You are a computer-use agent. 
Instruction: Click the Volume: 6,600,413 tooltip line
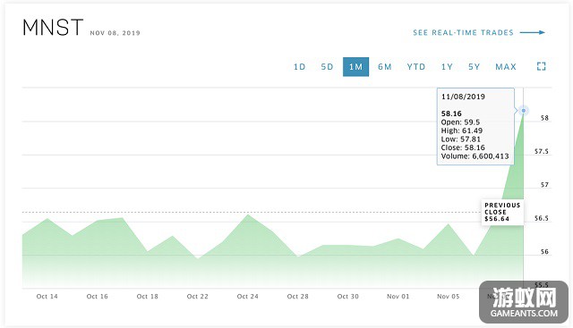(475, 156)
